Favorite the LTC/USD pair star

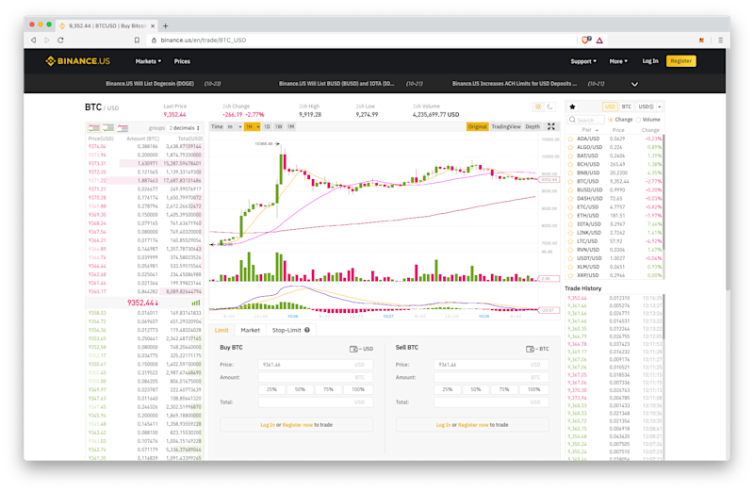(570, 241)
